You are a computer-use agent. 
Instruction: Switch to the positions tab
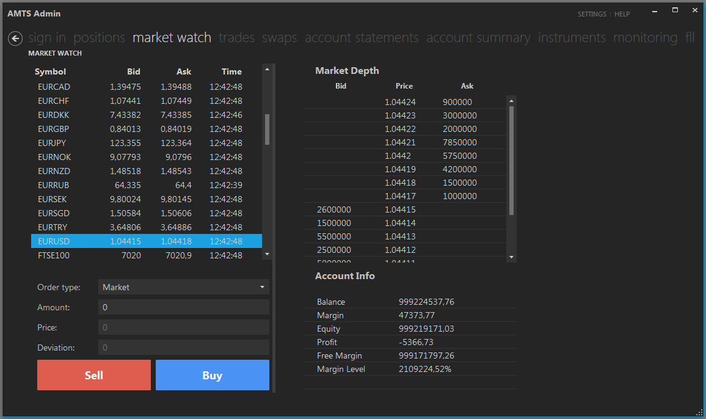(x=99, y=38)
